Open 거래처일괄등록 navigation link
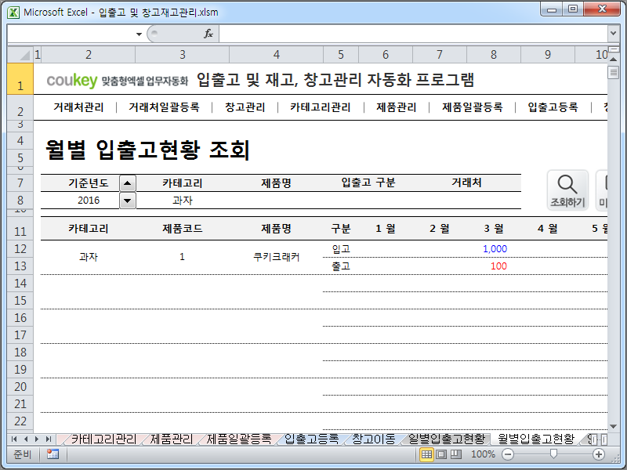627x470 pixels. [164, 107]
